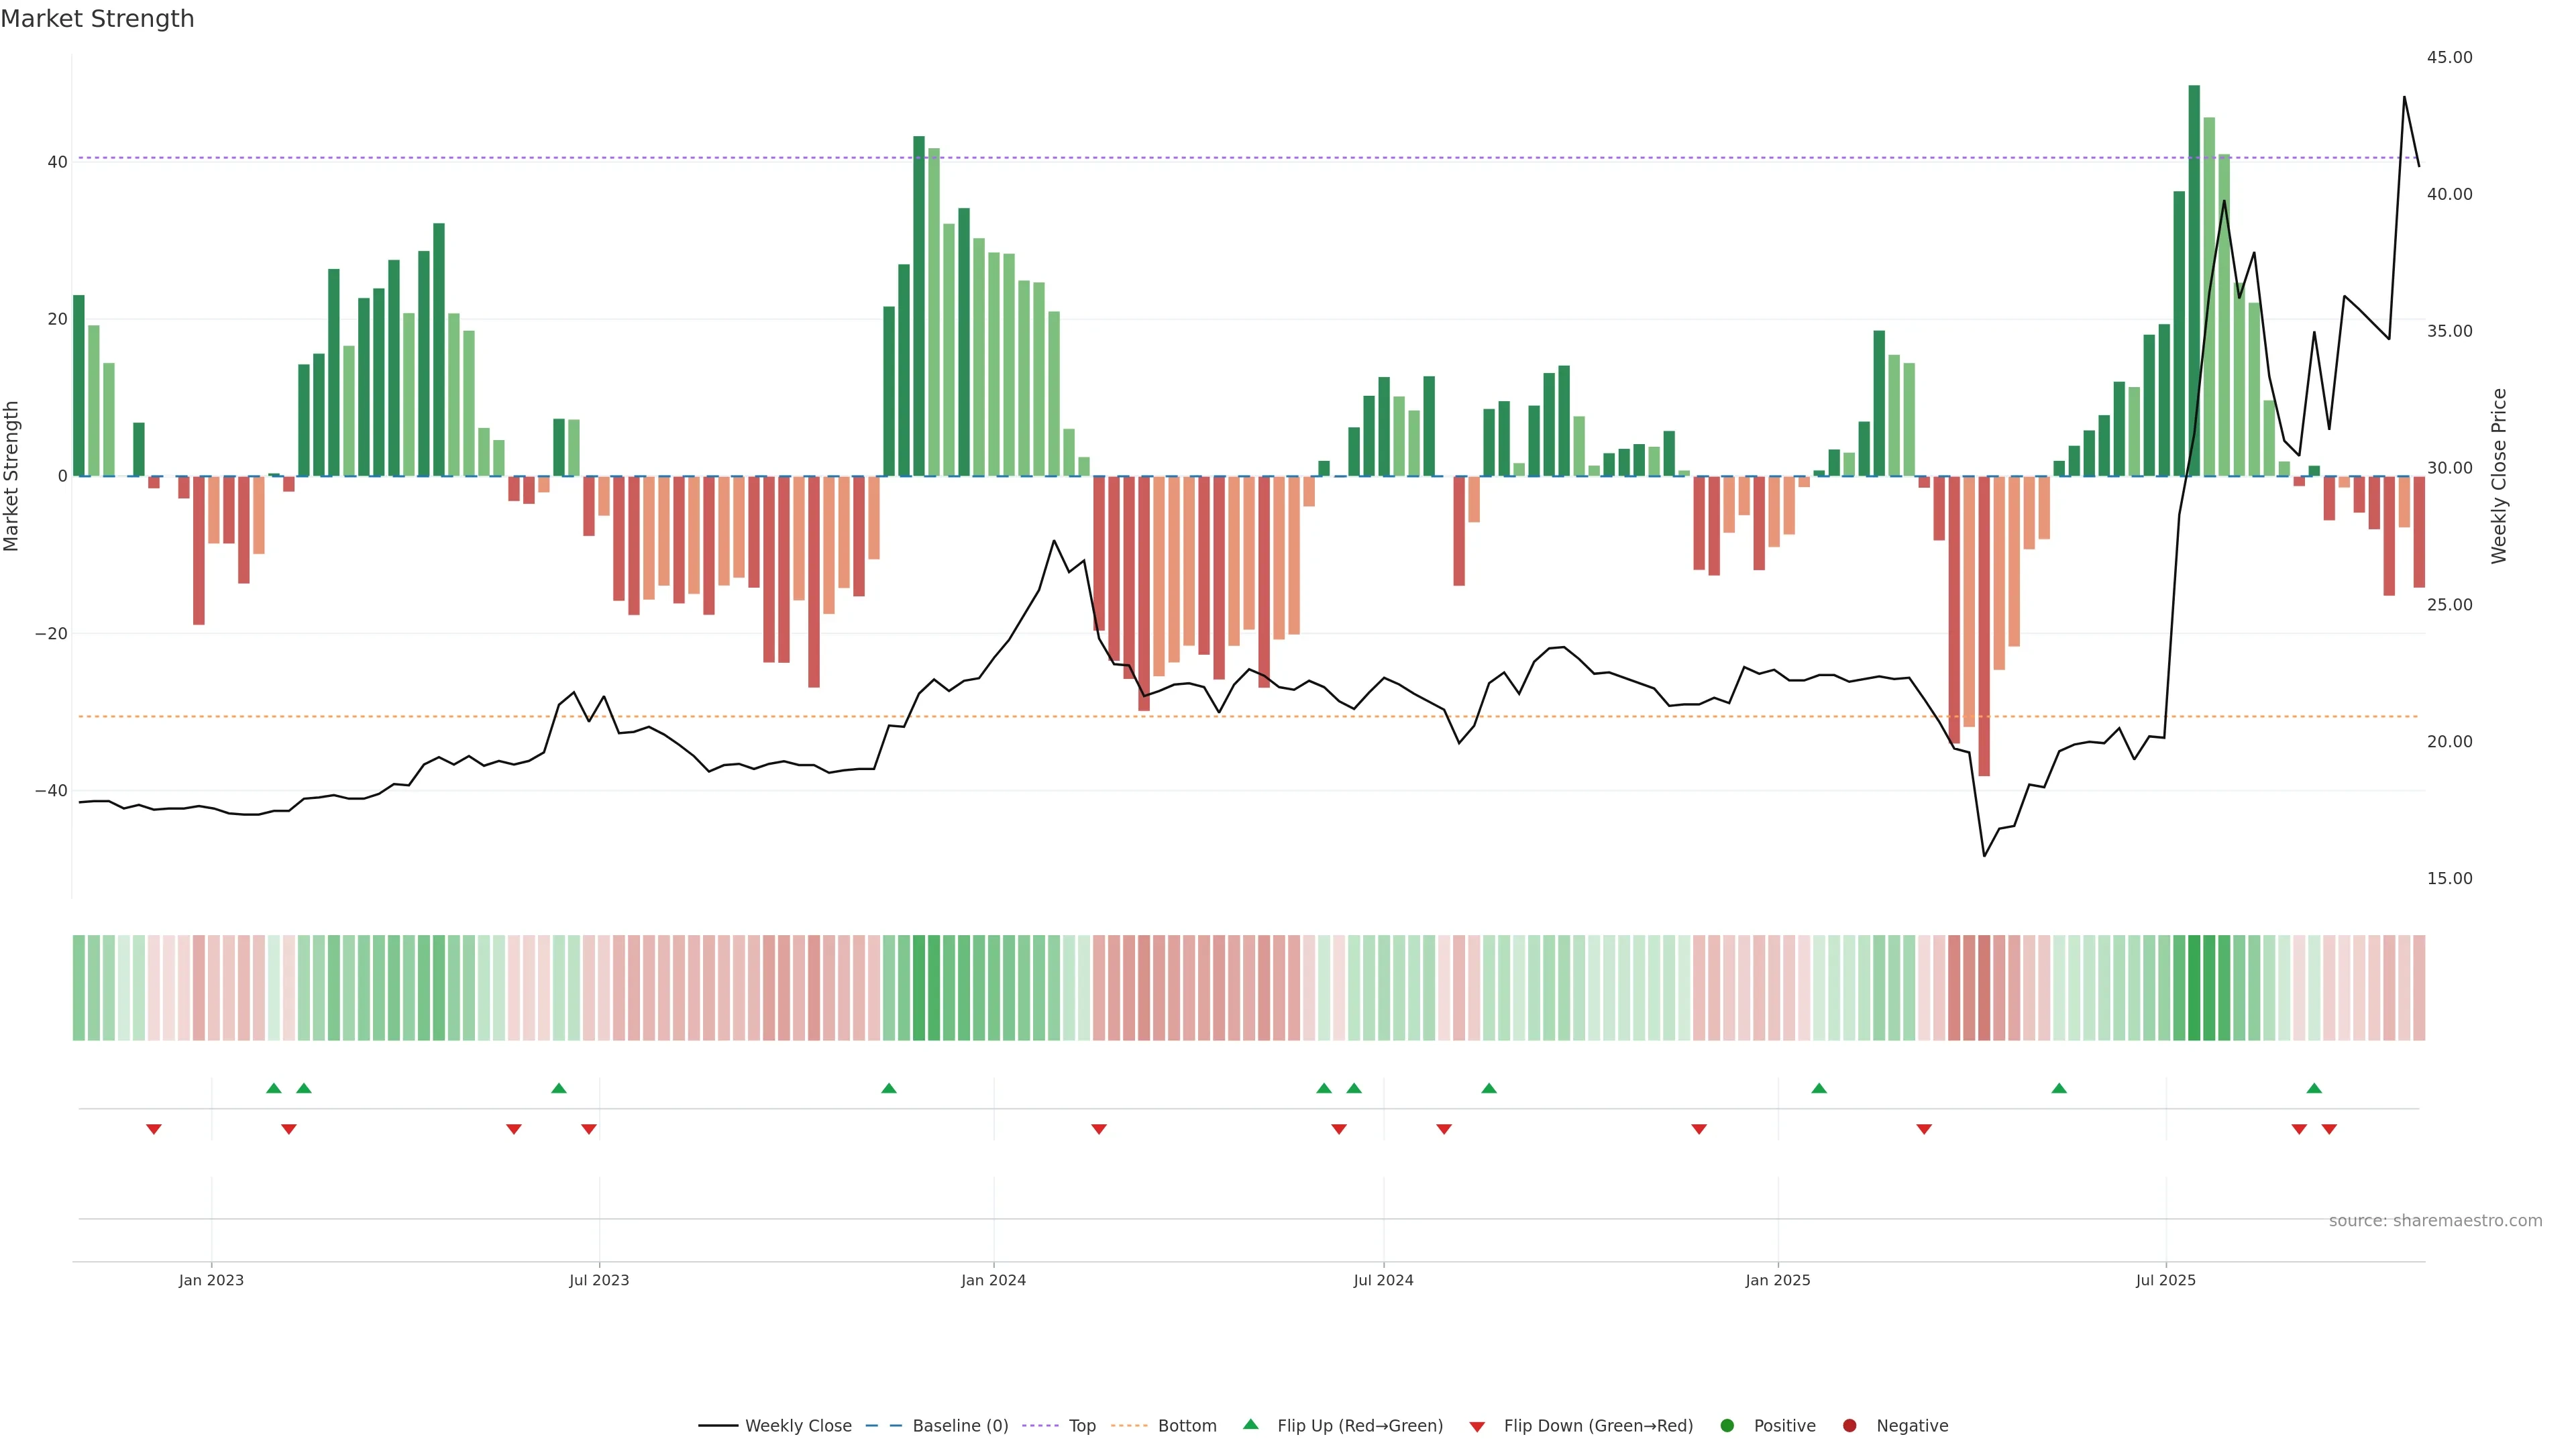Click the darkest green heatmap cell
This screenshot has height=1449, width=2576.
pyautogui.click(x=2194, y=987)
